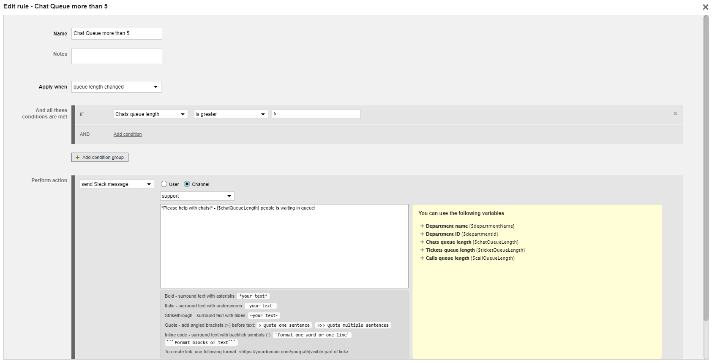This screenshot has width=712, height=363.
Task: Insert Chats queue length variable plus icon
Action: pyautogui.click(x=422, y=242)
